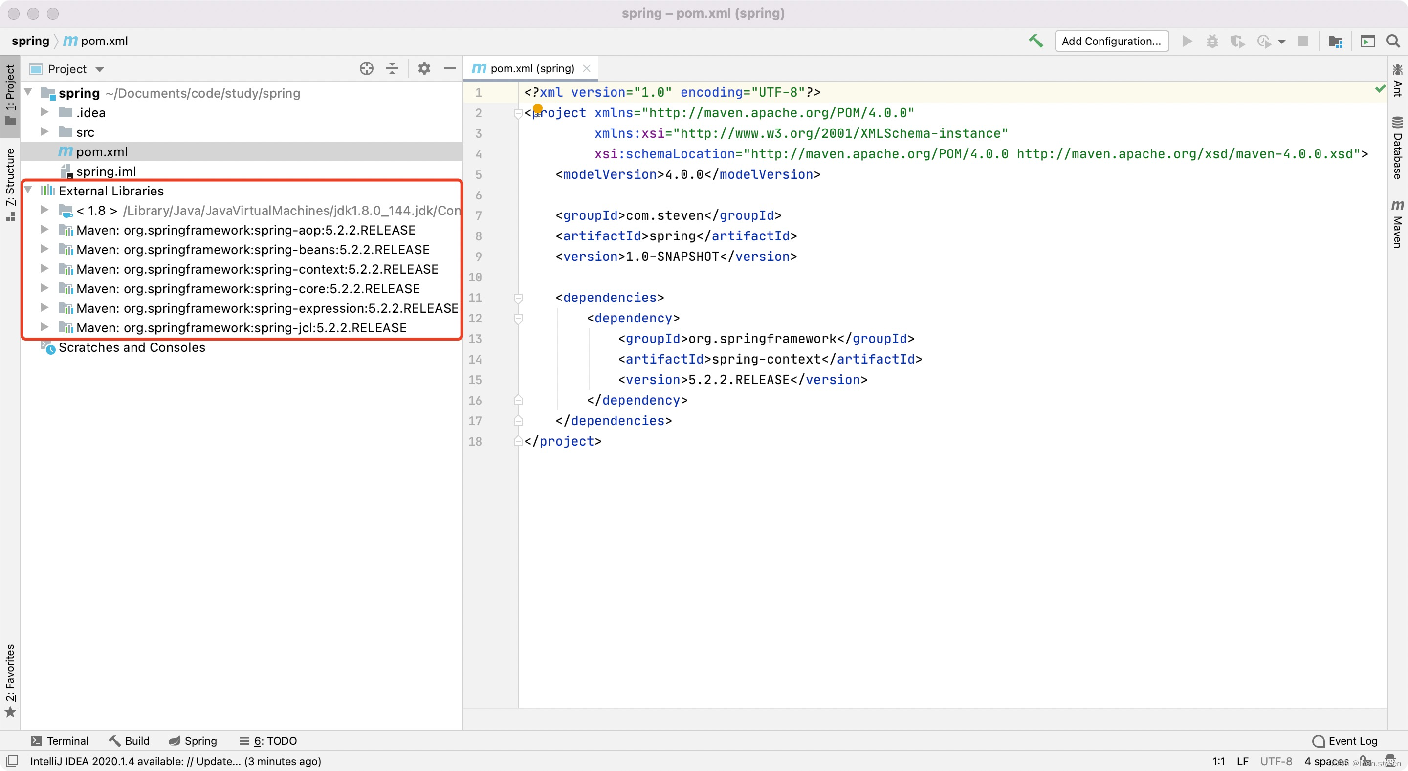Toggle the 2: Favorites tool window strip
This screenshot has width=1408, height=771.
[x=10, y=680]
